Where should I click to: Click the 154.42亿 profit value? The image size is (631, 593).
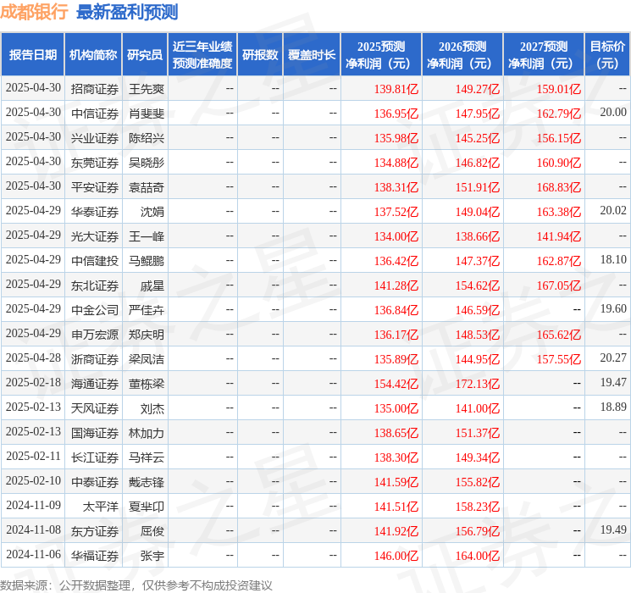(396, 383)
